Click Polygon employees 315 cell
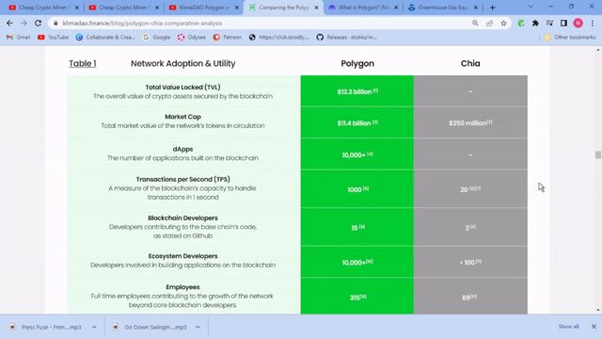 (357, 297)
